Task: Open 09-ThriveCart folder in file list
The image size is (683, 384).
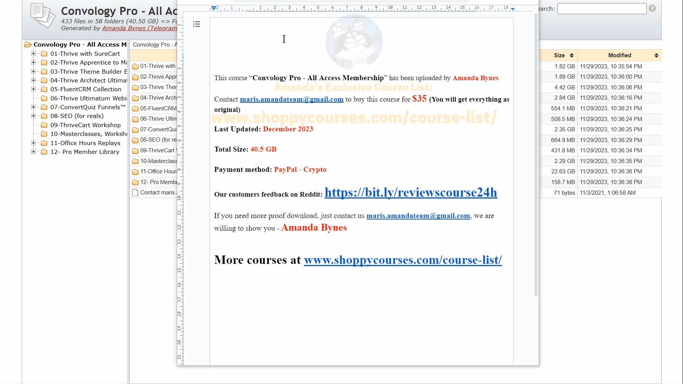Action: (158, 150)
